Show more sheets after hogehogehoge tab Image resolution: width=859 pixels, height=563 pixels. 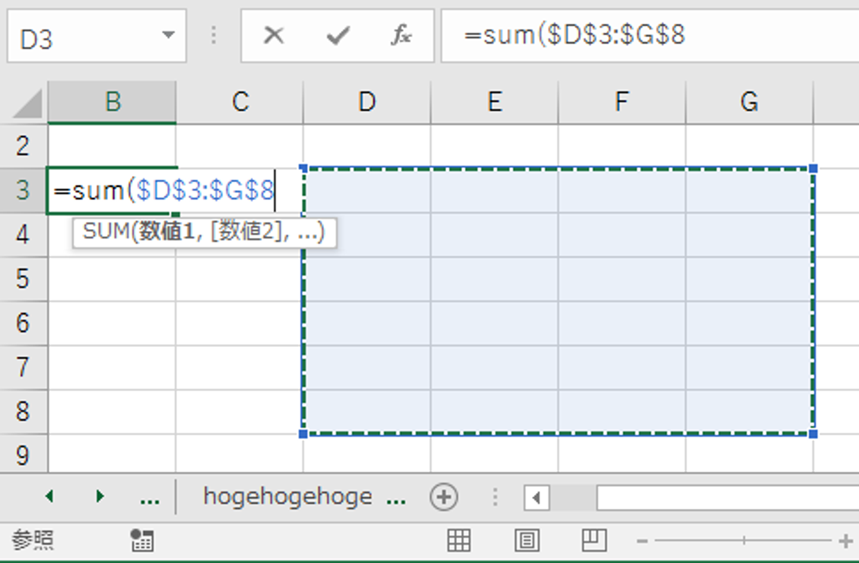click(x=396, y=497)
